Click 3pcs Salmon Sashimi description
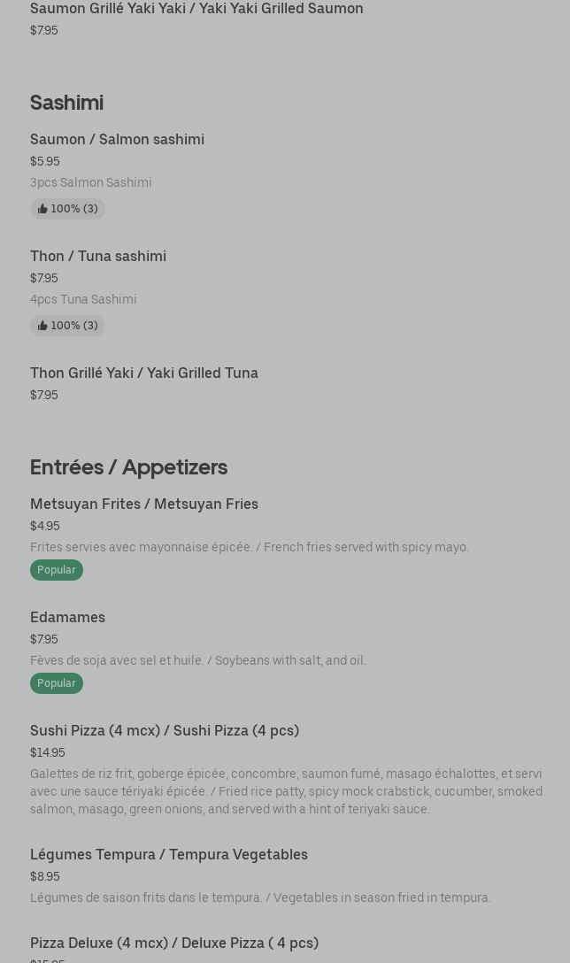Image resolution: width=570 pixels, height=963 pixels. pos(91,182)
